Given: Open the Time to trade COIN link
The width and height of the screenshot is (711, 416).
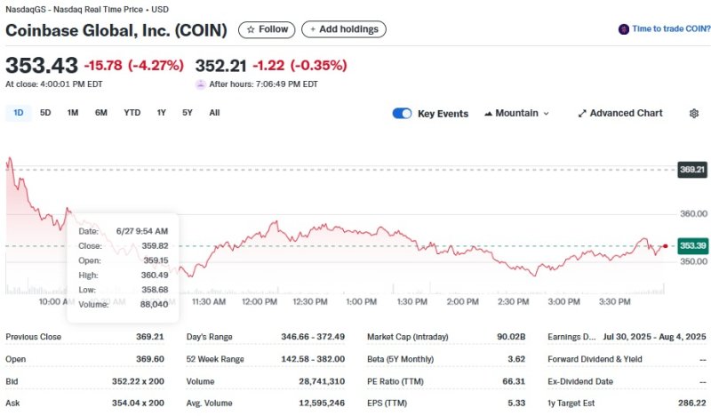Looking at the screenshot, I should coord(671,29).
